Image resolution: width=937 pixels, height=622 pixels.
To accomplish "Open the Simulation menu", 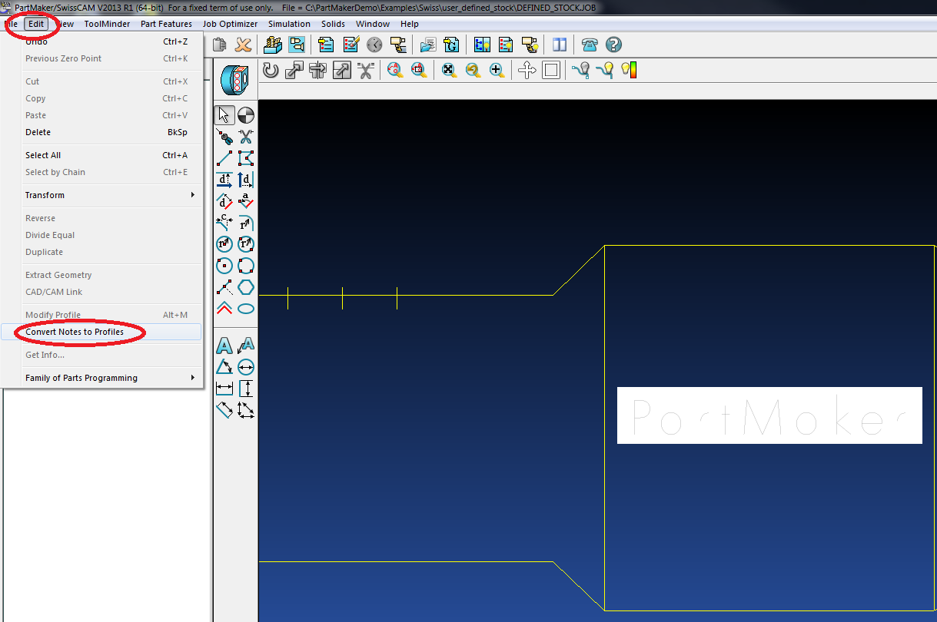I will 289,24.
